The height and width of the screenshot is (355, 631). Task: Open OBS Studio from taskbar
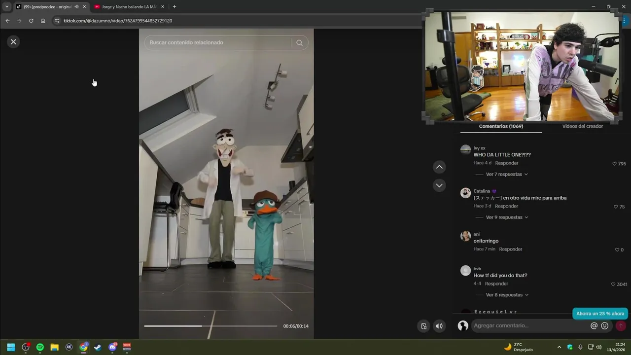pyautogui.click(x=26, y=347)
